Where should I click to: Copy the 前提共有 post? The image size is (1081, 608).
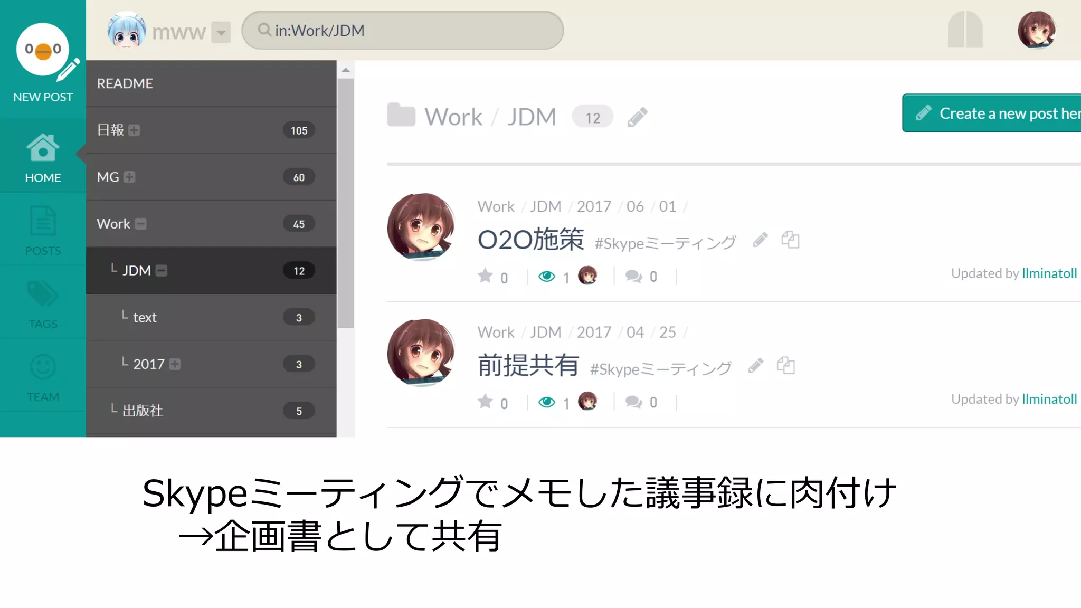[x=786, y=365]
